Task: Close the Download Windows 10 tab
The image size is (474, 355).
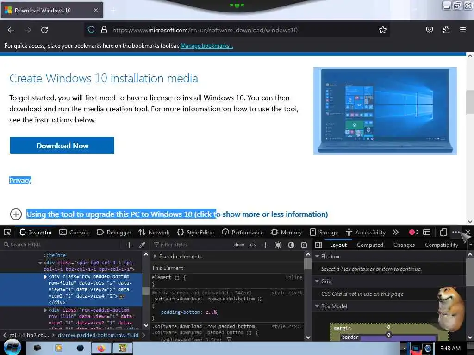Action: coord(96,10)
